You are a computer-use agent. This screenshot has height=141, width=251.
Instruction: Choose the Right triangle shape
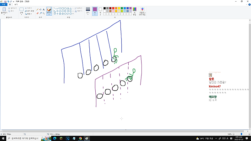[55, 11]
